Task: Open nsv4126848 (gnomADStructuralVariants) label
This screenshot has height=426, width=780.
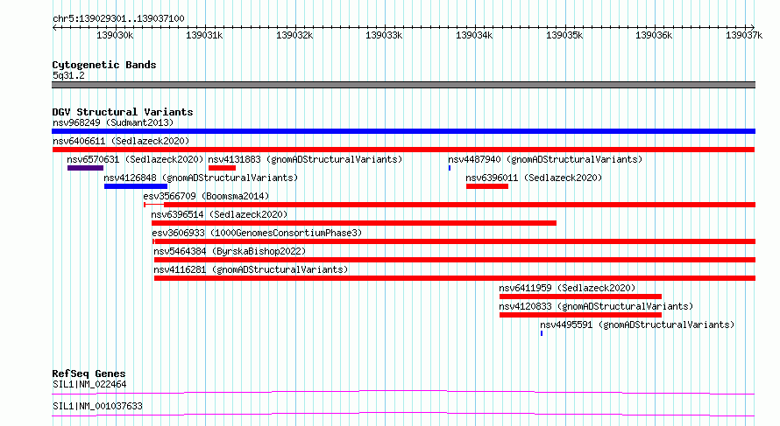Action: tap(201, 178)
